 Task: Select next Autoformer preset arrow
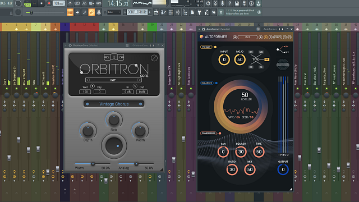(260, 37)
